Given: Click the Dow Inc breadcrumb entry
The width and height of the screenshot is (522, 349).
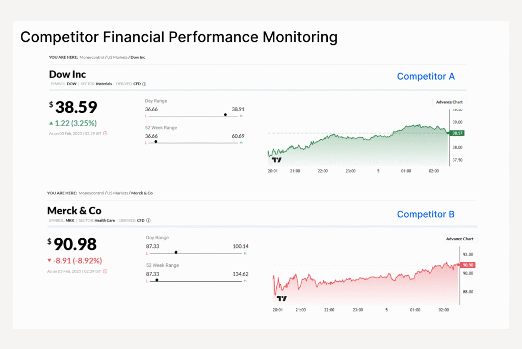Looking at the screenshot, I should (138, 57).
